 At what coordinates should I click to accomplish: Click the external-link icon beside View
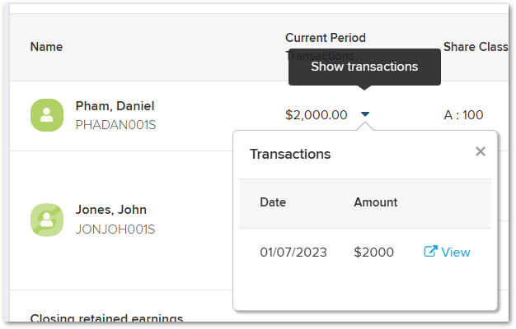point(430,251)
